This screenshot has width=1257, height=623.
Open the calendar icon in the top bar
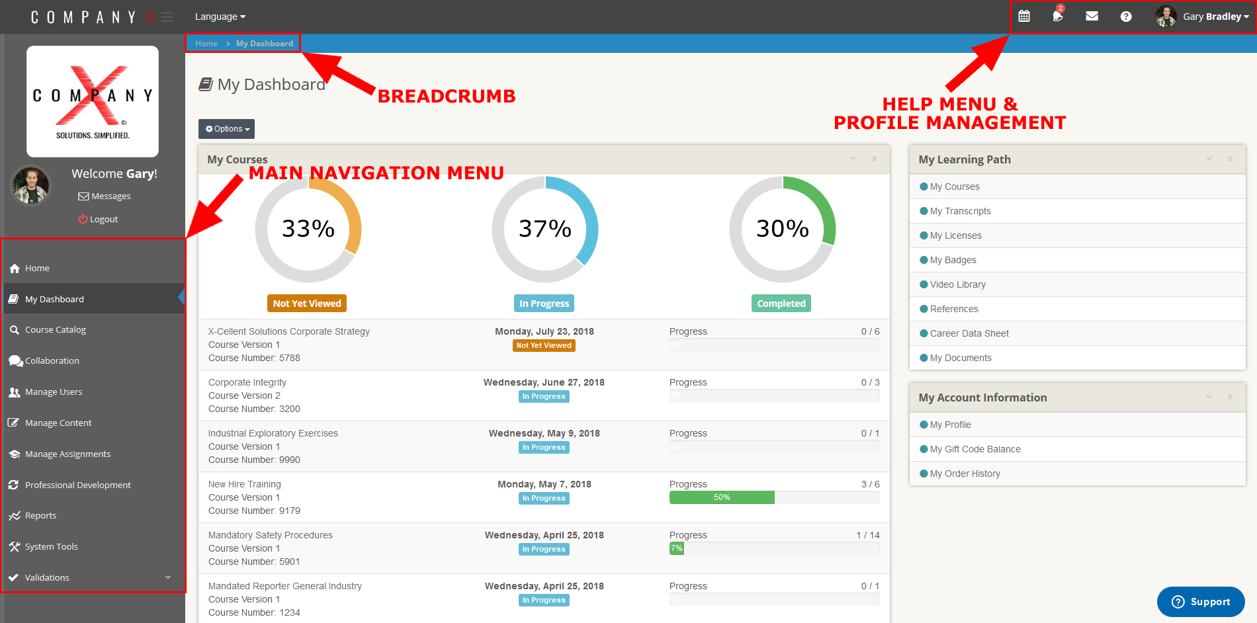coord(1025,16)
